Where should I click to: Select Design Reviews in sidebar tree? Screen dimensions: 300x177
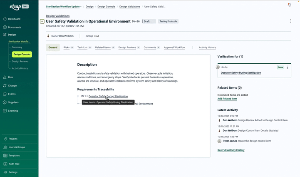(20, 62)
